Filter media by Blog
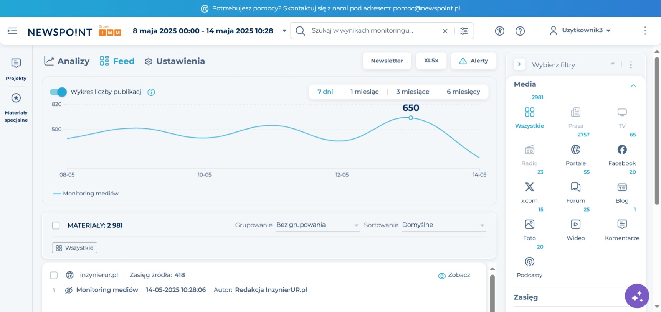661x312 pixels. (x=622, y=192)
